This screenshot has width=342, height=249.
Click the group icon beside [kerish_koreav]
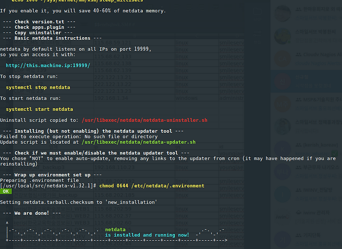click(298, 145)
